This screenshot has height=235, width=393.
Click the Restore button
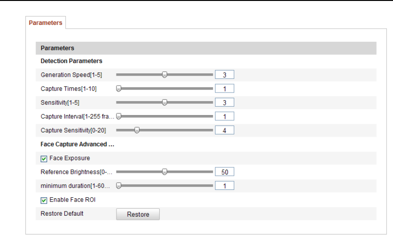tap(138, 214)
